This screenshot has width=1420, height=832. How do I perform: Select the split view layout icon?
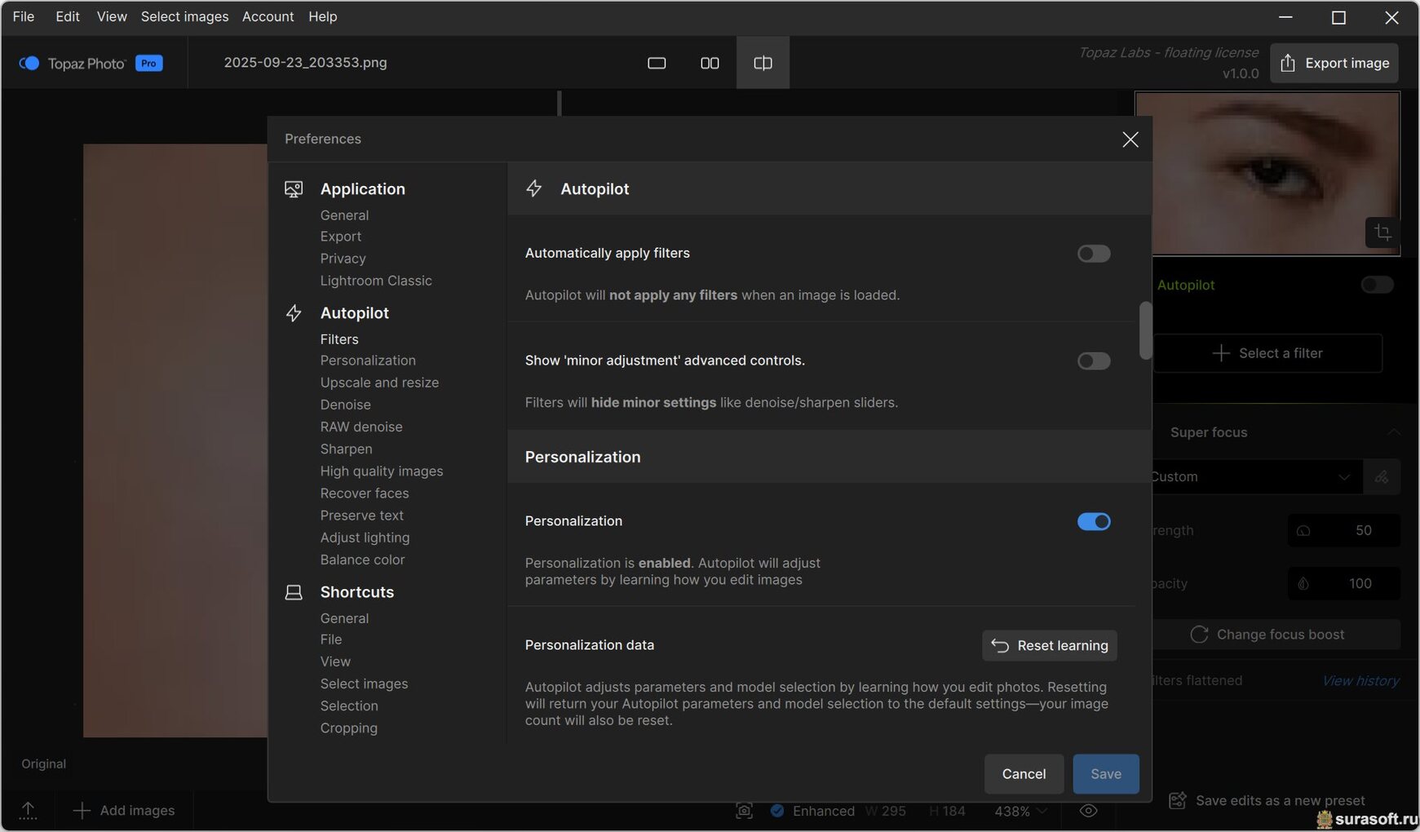(763, 63)
